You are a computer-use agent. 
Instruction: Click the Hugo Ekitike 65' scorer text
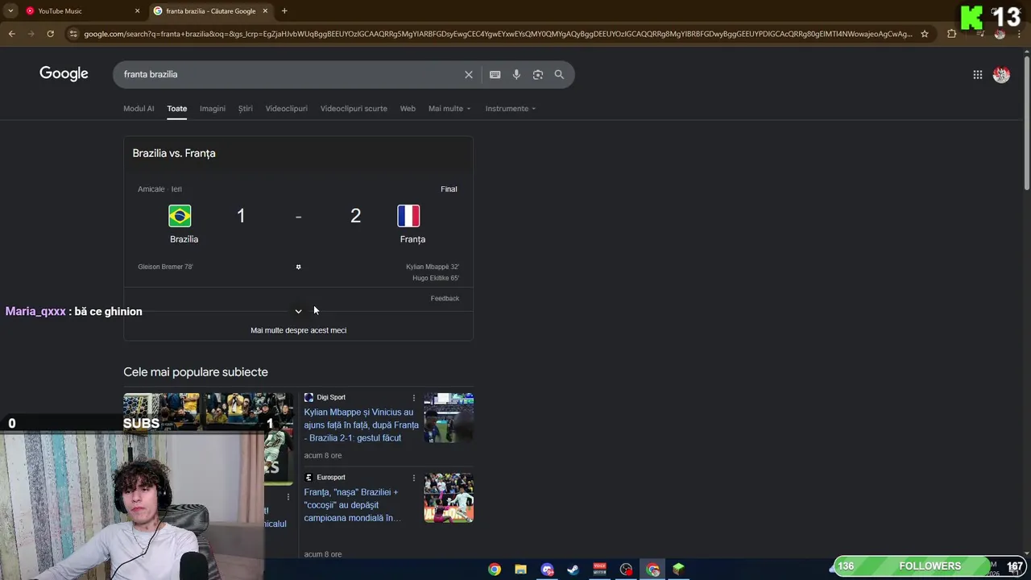click(436, 278)
